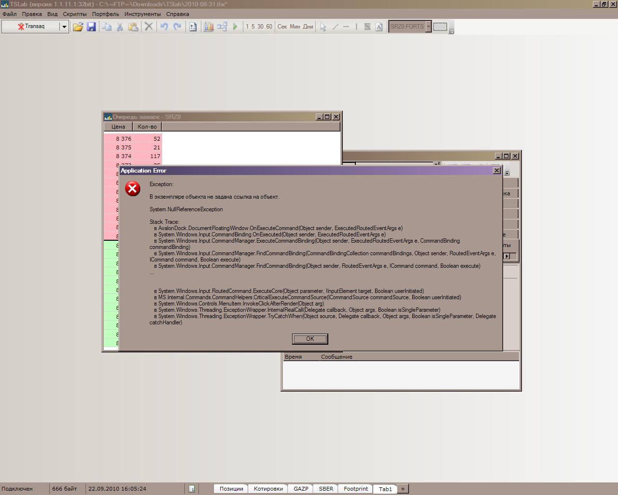Set interval to 60
The image size is (618, 495).
(x=269, y=27)
